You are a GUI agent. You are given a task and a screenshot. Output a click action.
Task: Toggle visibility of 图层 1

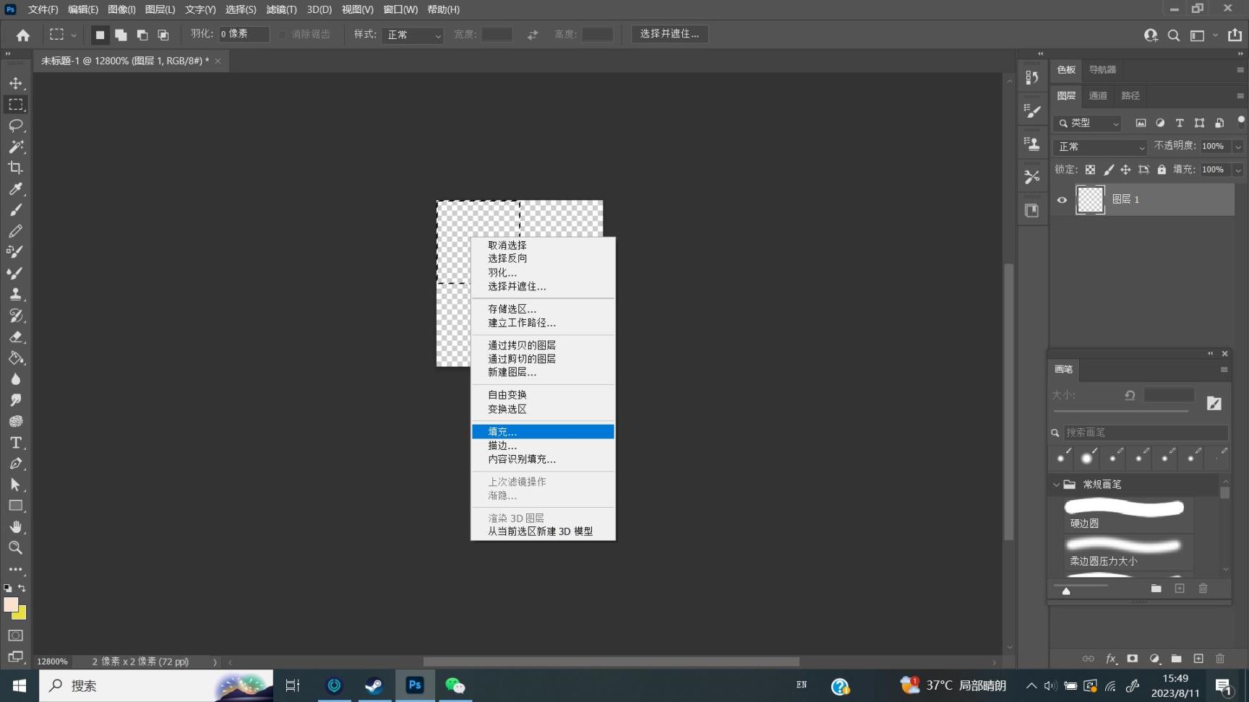click(1062, 200)
